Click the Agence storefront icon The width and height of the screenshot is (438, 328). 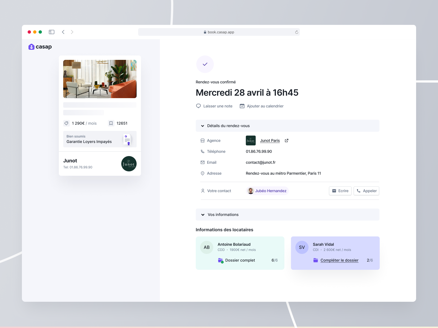[x=203, y=140]
